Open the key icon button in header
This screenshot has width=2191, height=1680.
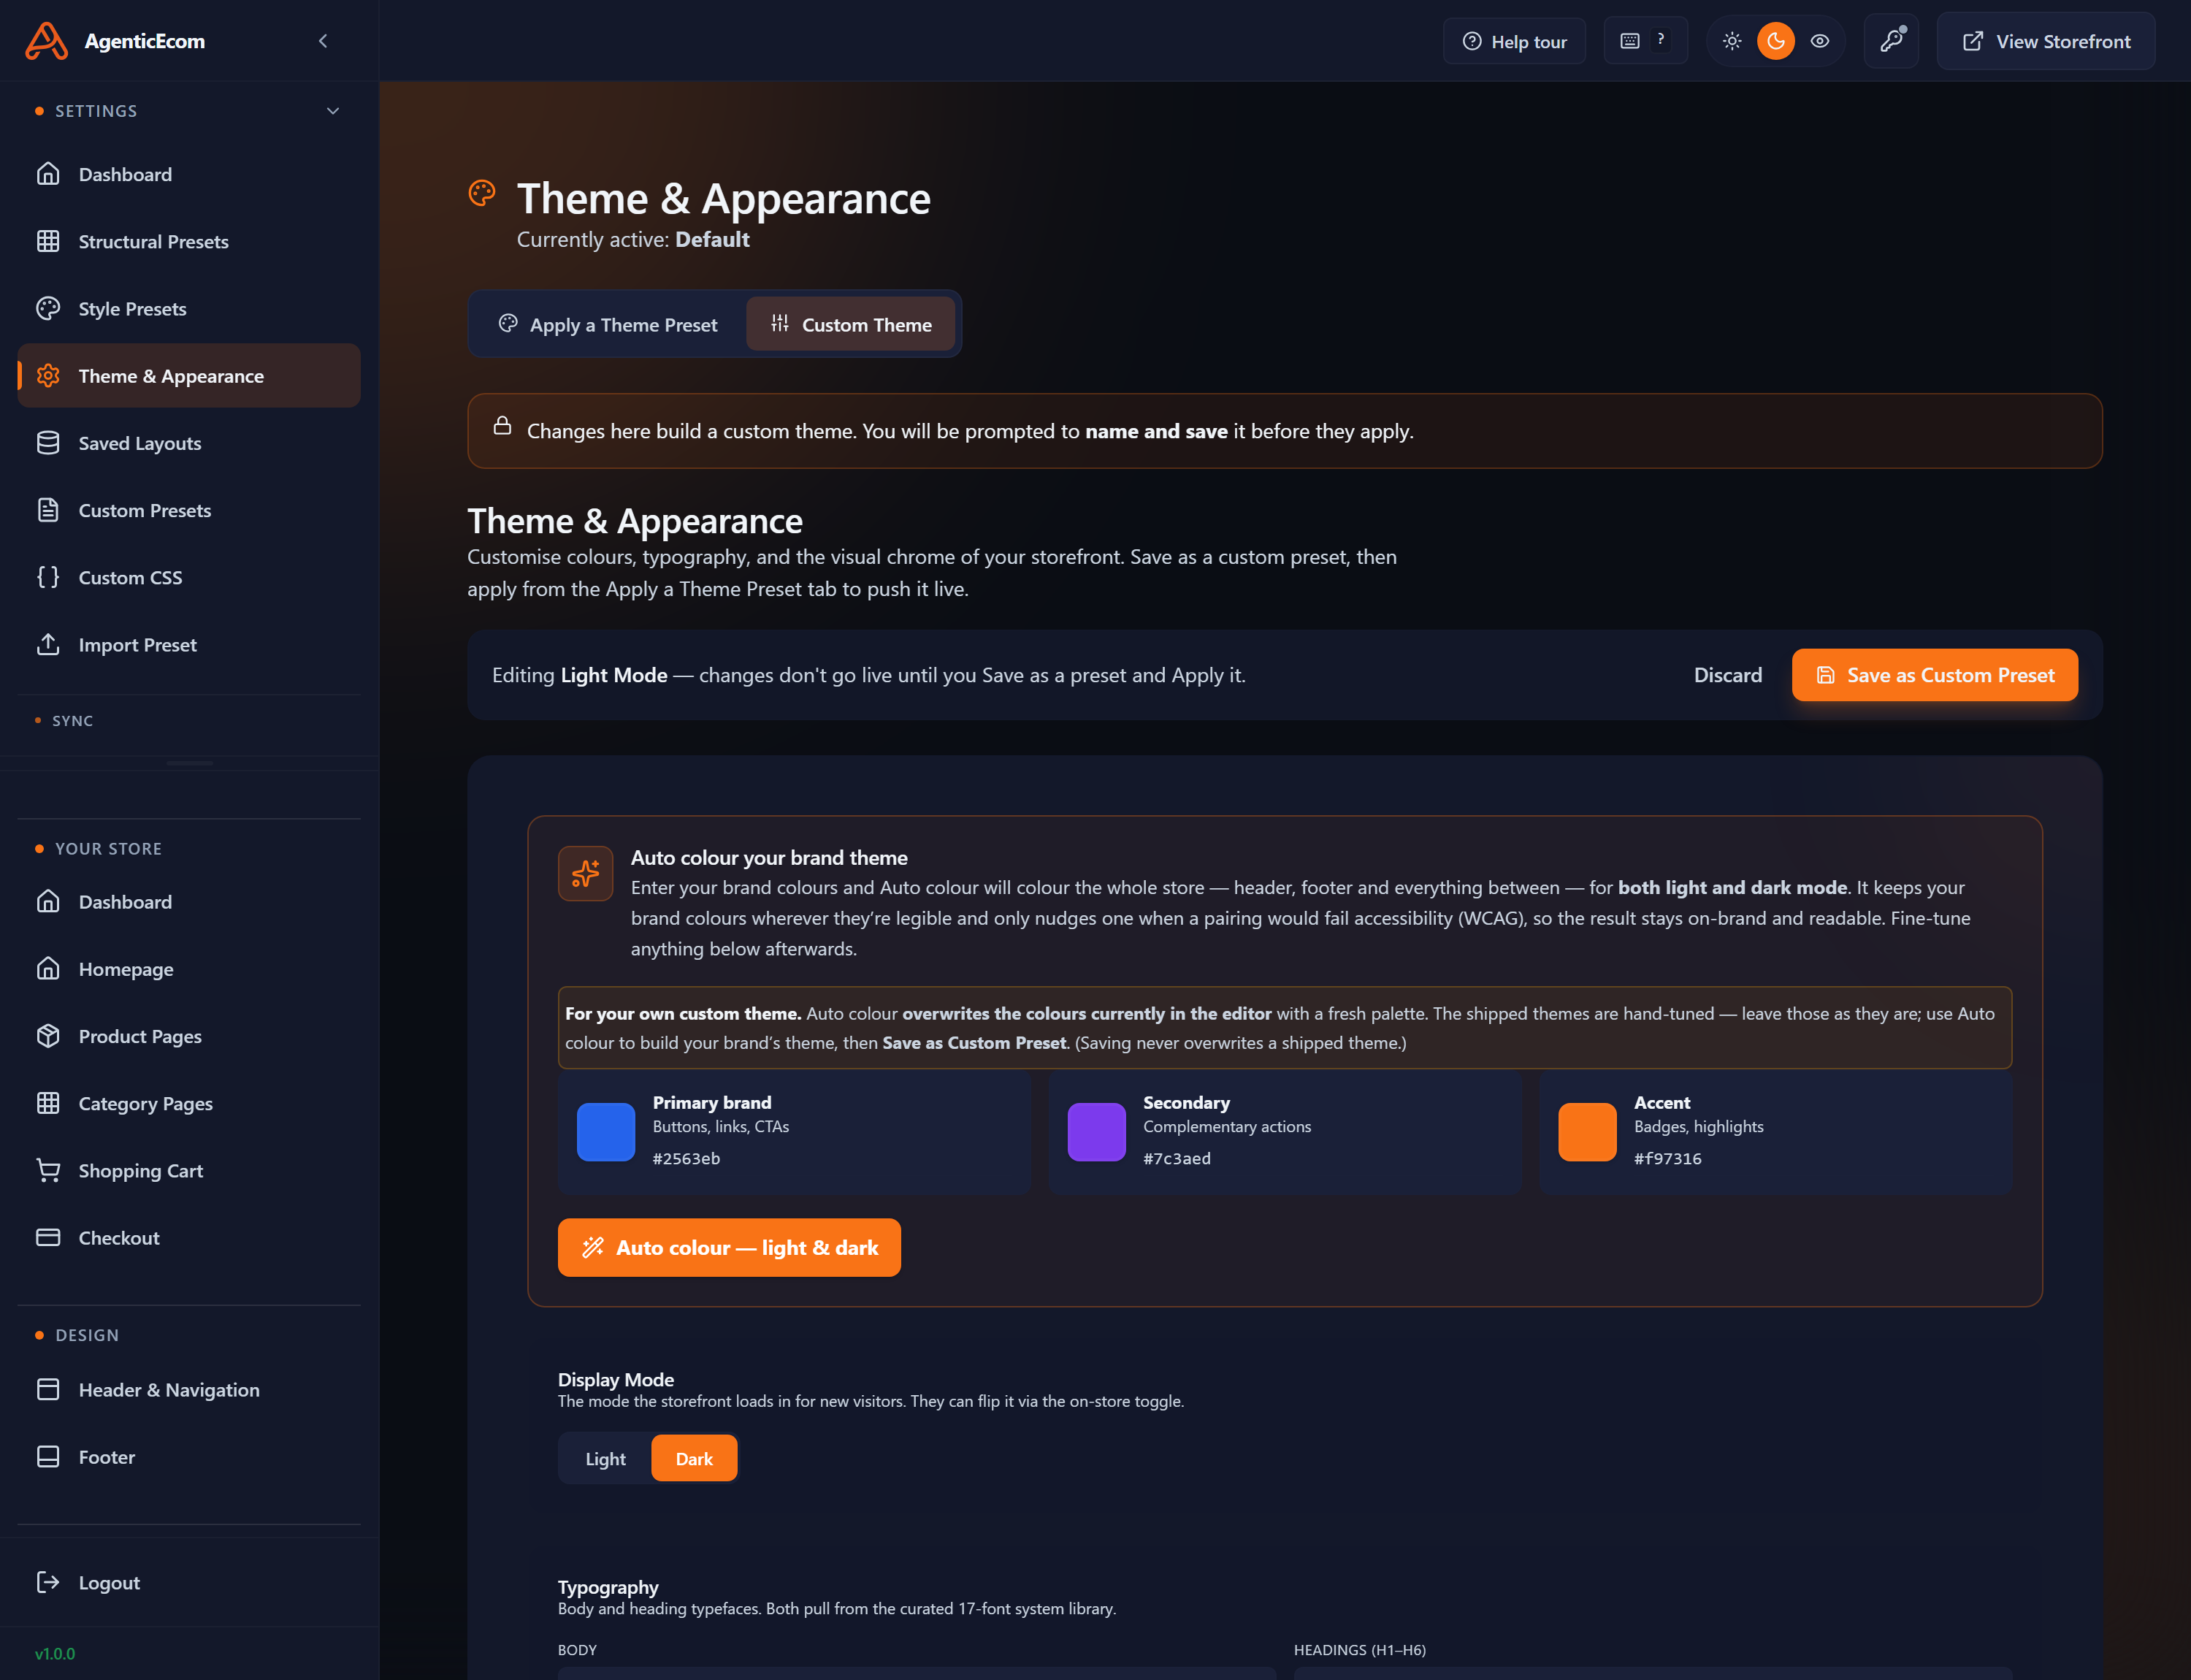1891,41
